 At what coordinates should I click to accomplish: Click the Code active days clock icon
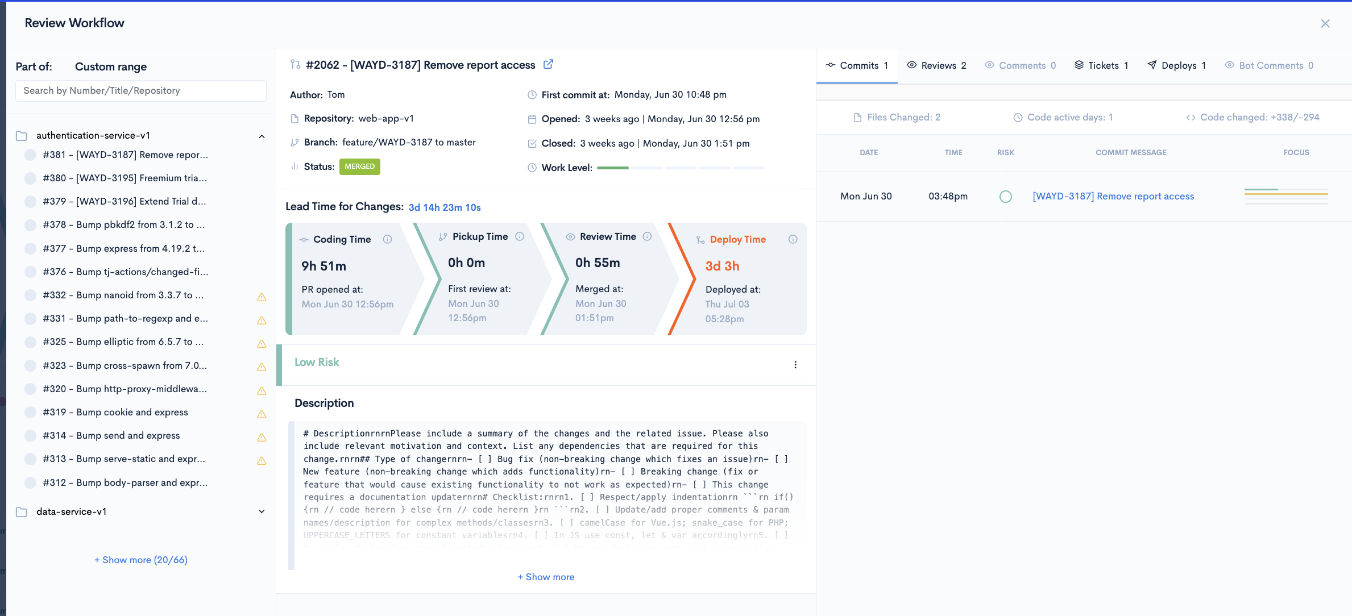[1018, 118]
